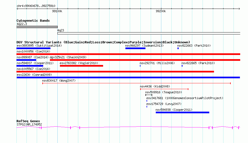This screenshot has height=143, width=248.
Task: Open nsv999087 (Coe2014) variant label
Action: pyautogui.click(x=33, y=57)
